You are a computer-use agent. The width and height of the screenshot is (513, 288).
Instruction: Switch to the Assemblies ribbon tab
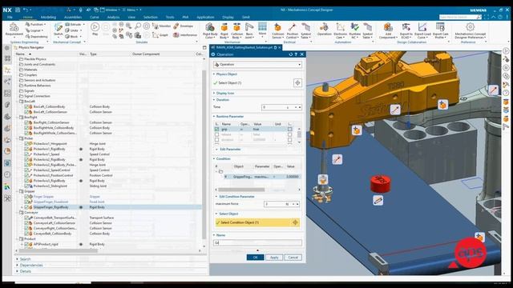point(73,17)
